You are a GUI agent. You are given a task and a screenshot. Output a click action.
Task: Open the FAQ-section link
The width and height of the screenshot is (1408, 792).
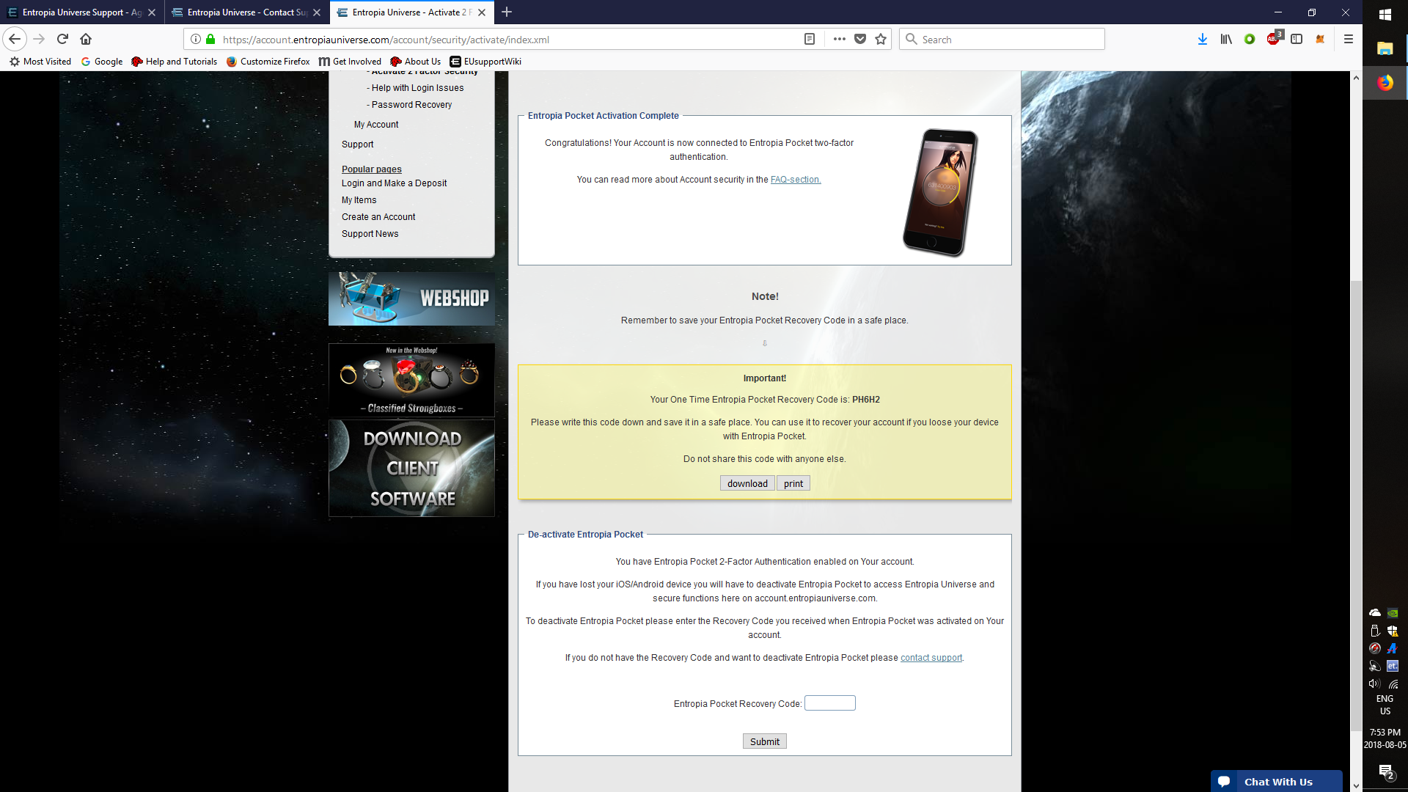click(795, 180)
